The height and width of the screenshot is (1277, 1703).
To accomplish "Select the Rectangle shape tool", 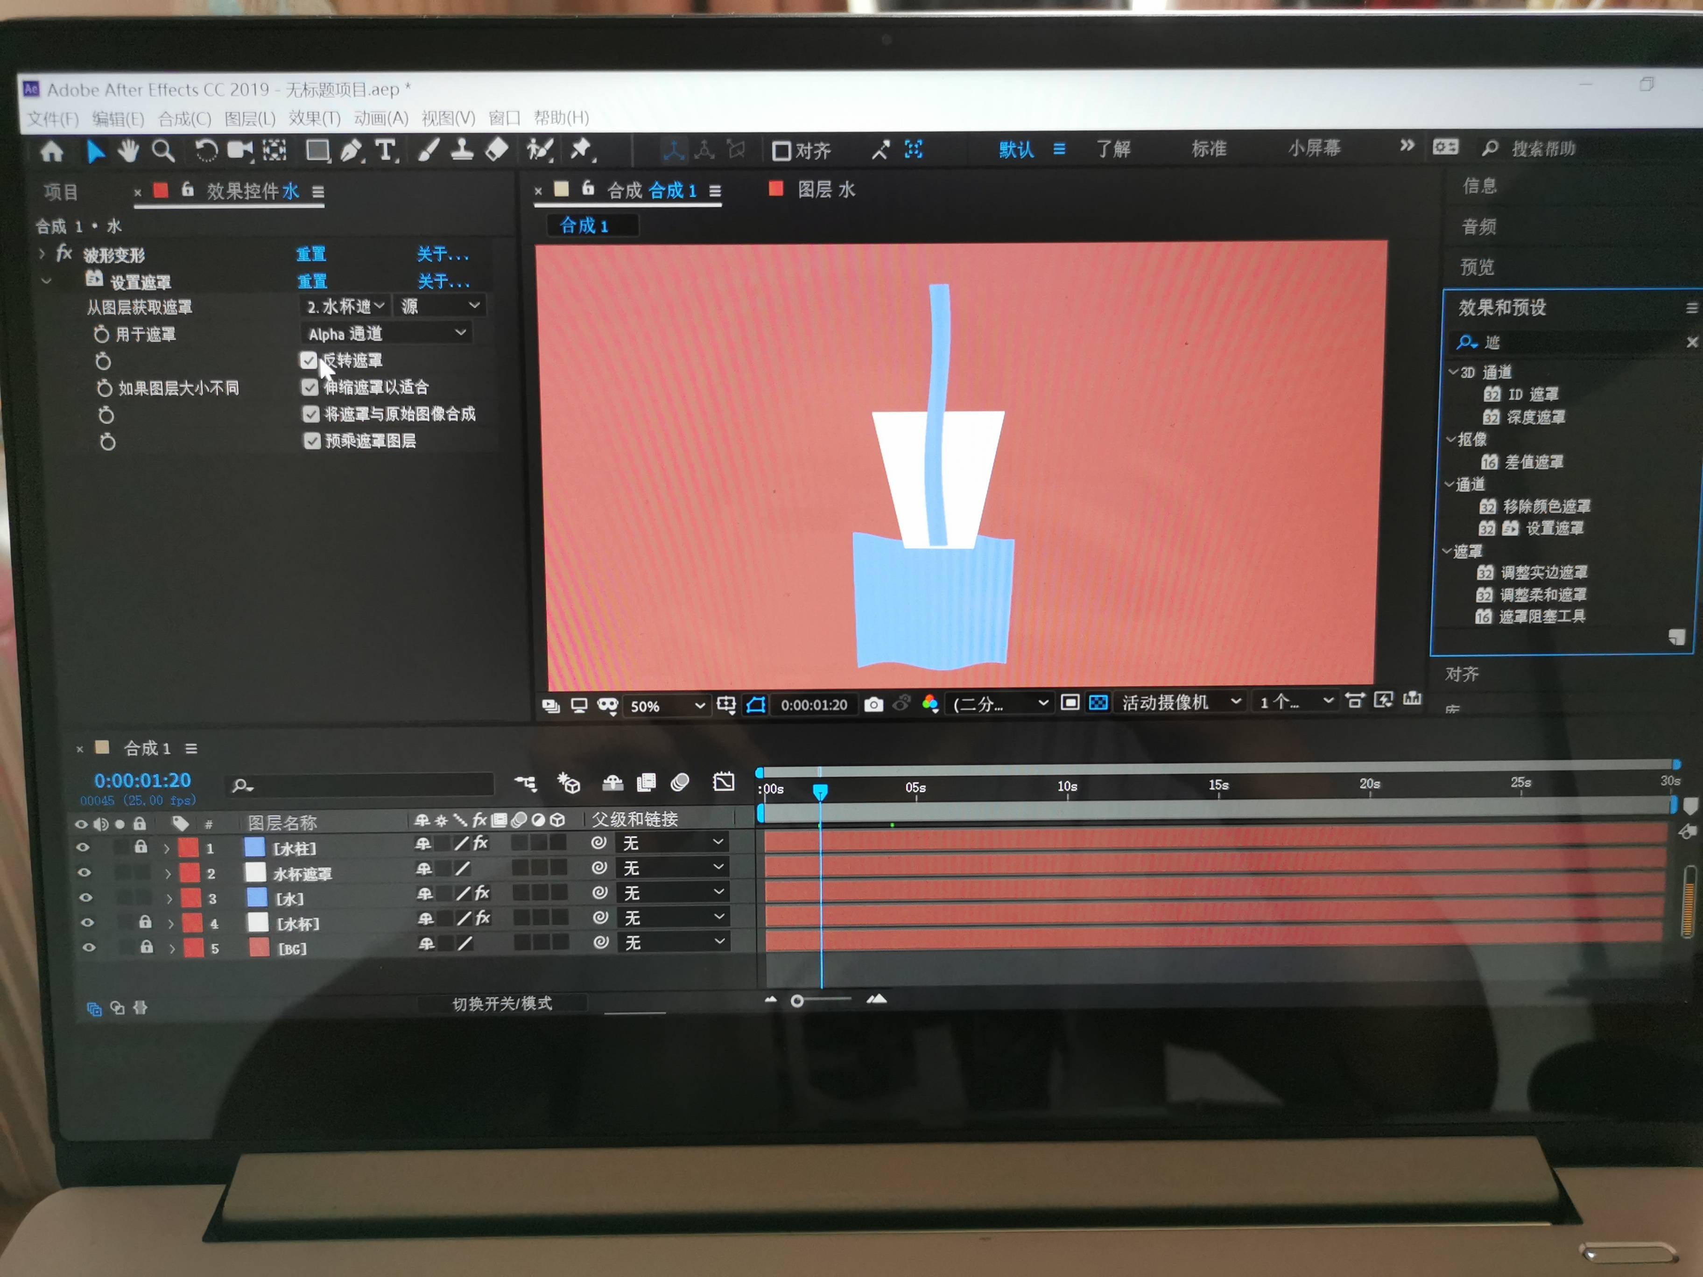I will pos(317,150).
